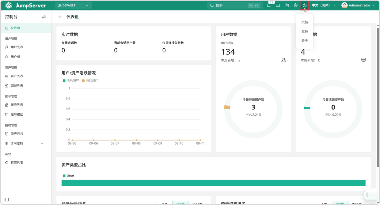Open 用户列表 via its person icon
Screen dimensions: 380x205
7,47
